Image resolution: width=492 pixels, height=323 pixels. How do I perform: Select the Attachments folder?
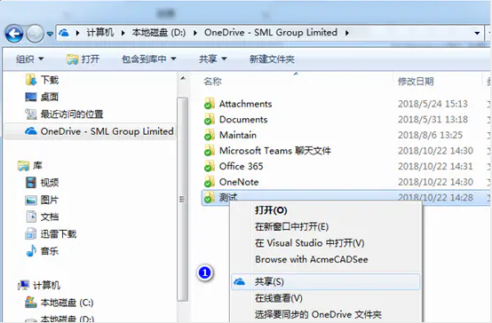[x=245, y=104]
